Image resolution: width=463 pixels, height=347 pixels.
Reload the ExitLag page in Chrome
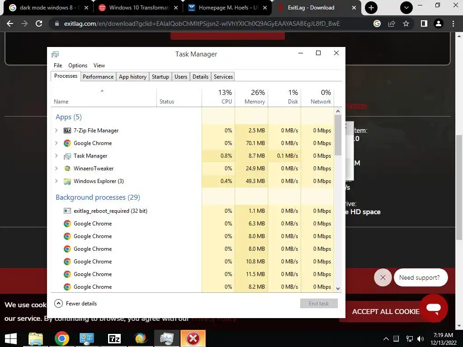click(39, 23)
